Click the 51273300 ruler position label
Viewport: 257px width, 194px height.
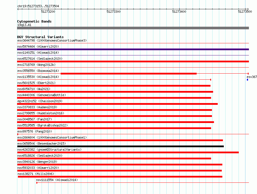(113, 12)
